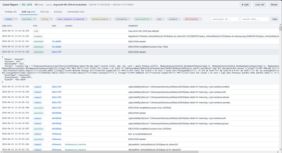This screenshot has width=282, height=153.
Task: Click the Load .clef button
Action: (x=260, y=5)
